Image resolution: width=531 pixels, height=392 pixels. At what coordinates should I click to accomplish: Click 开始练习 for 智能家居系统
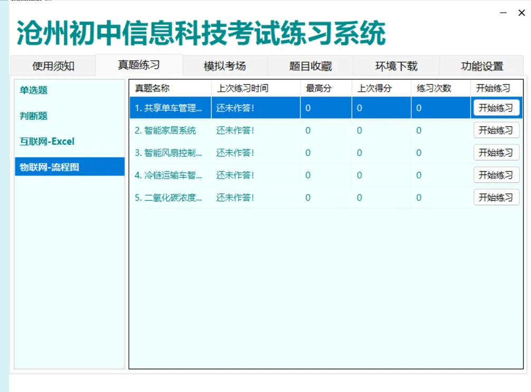click(496, 131)
